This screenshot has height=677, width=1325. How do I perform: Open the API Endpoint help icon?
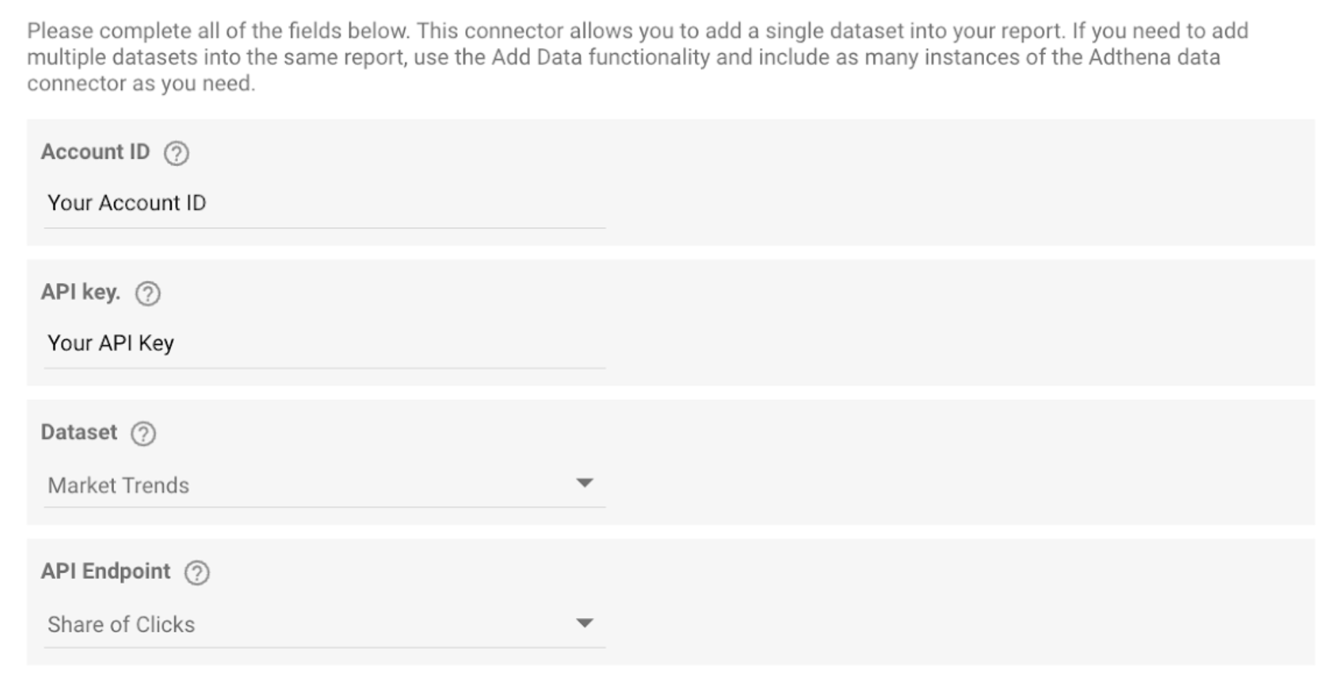(x=197, y=573)
